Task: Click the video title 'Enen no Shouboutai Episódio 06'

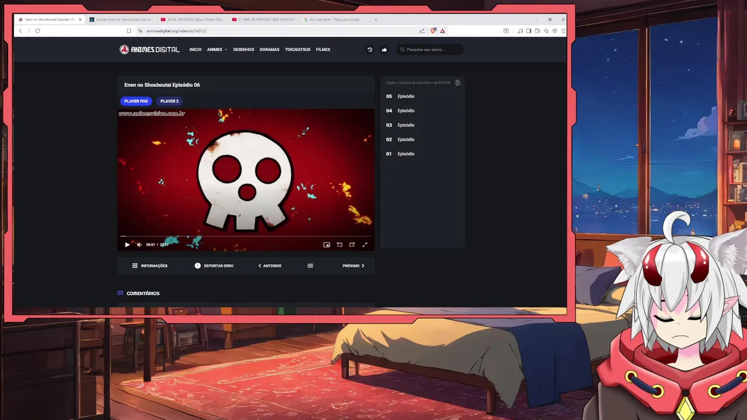Action: pos(162,85)
